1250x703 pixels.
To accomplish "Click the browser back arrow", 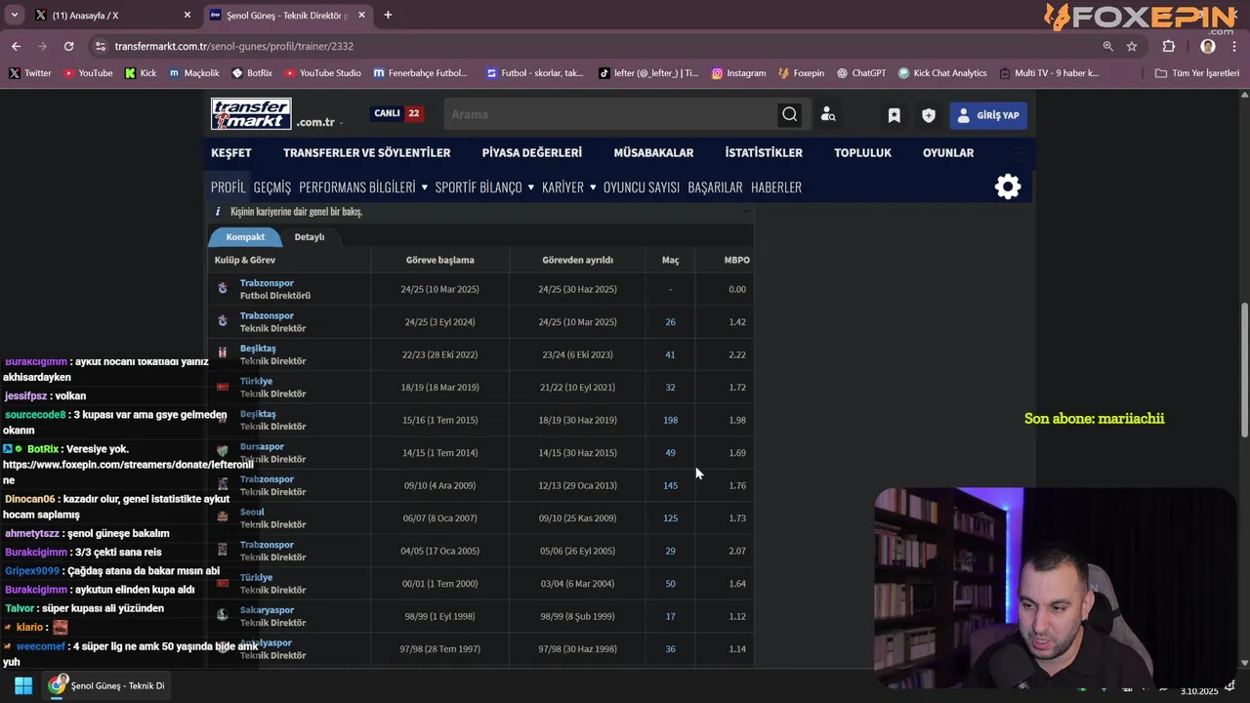I will 16,46.
